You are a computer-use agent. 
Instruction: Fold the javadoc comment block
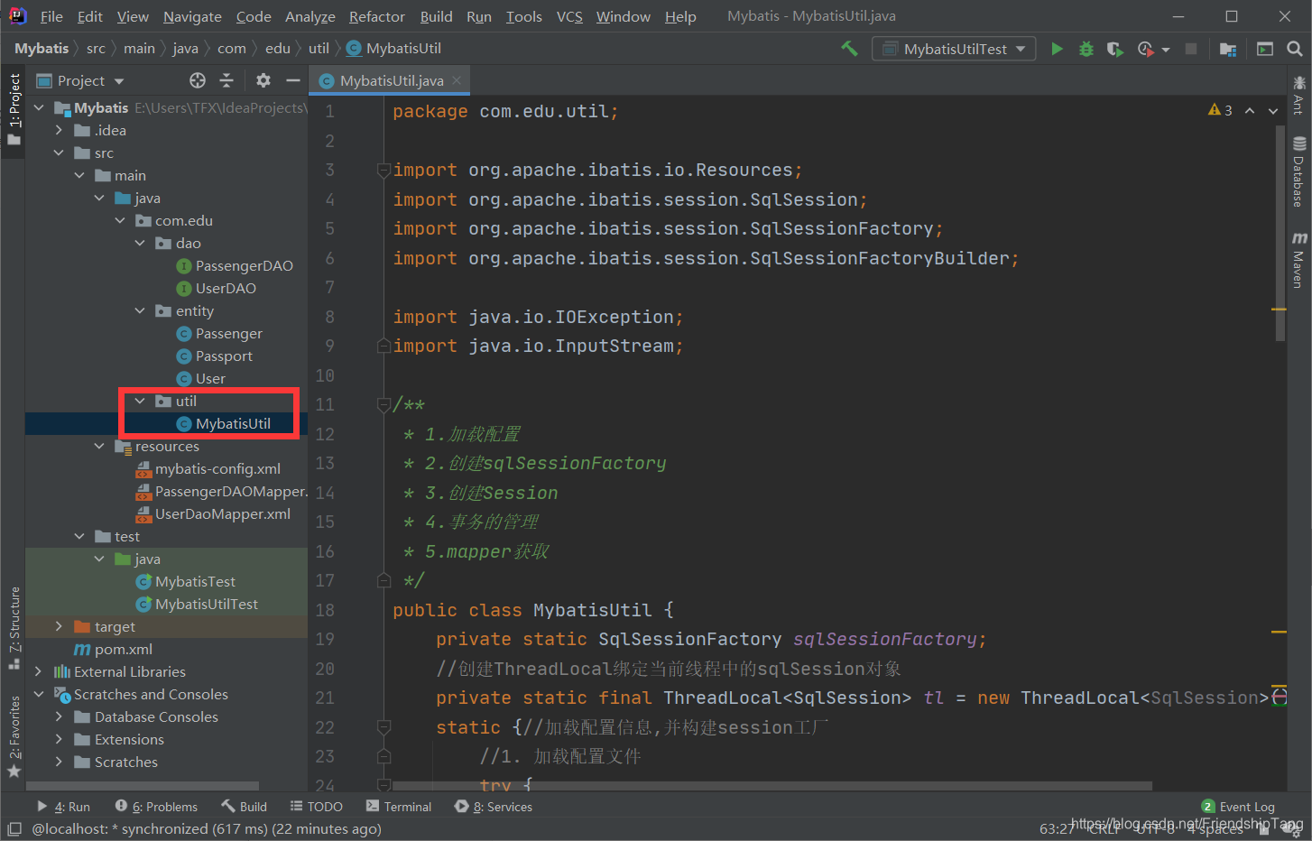tap(383, 405)
